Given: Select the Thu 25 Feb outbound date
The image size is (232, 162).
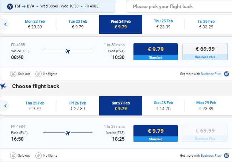Looking at the screenshot, I should (x=163, y=24).
